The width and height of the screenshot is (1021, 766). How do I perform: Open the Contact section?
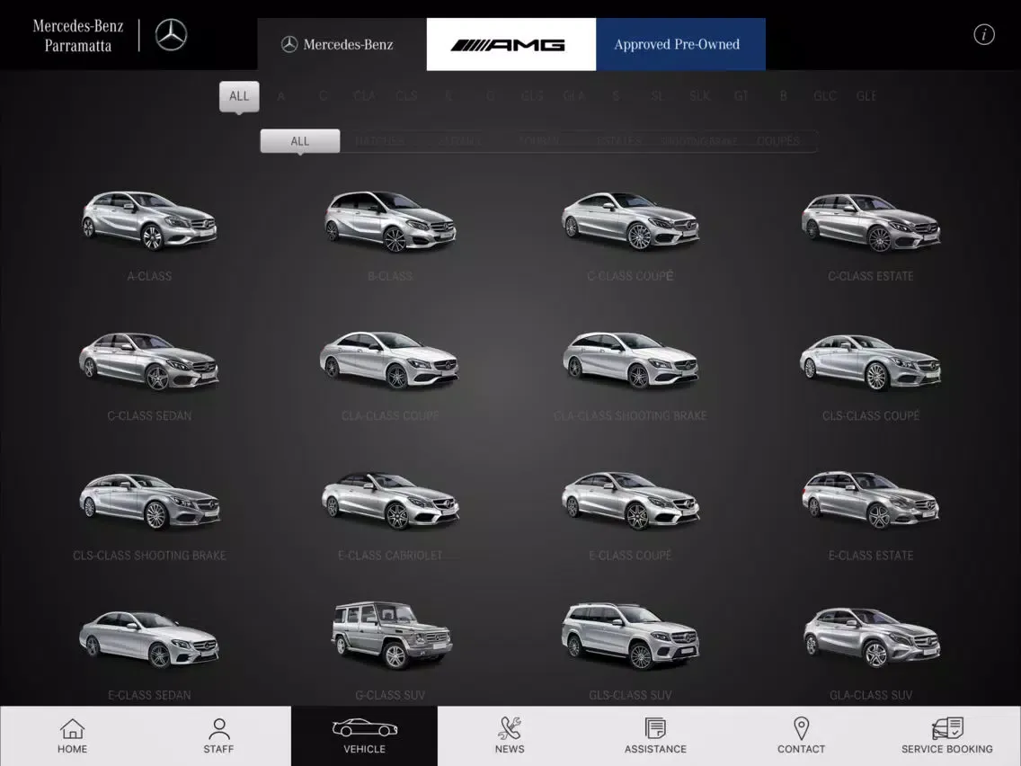(802, 736)
